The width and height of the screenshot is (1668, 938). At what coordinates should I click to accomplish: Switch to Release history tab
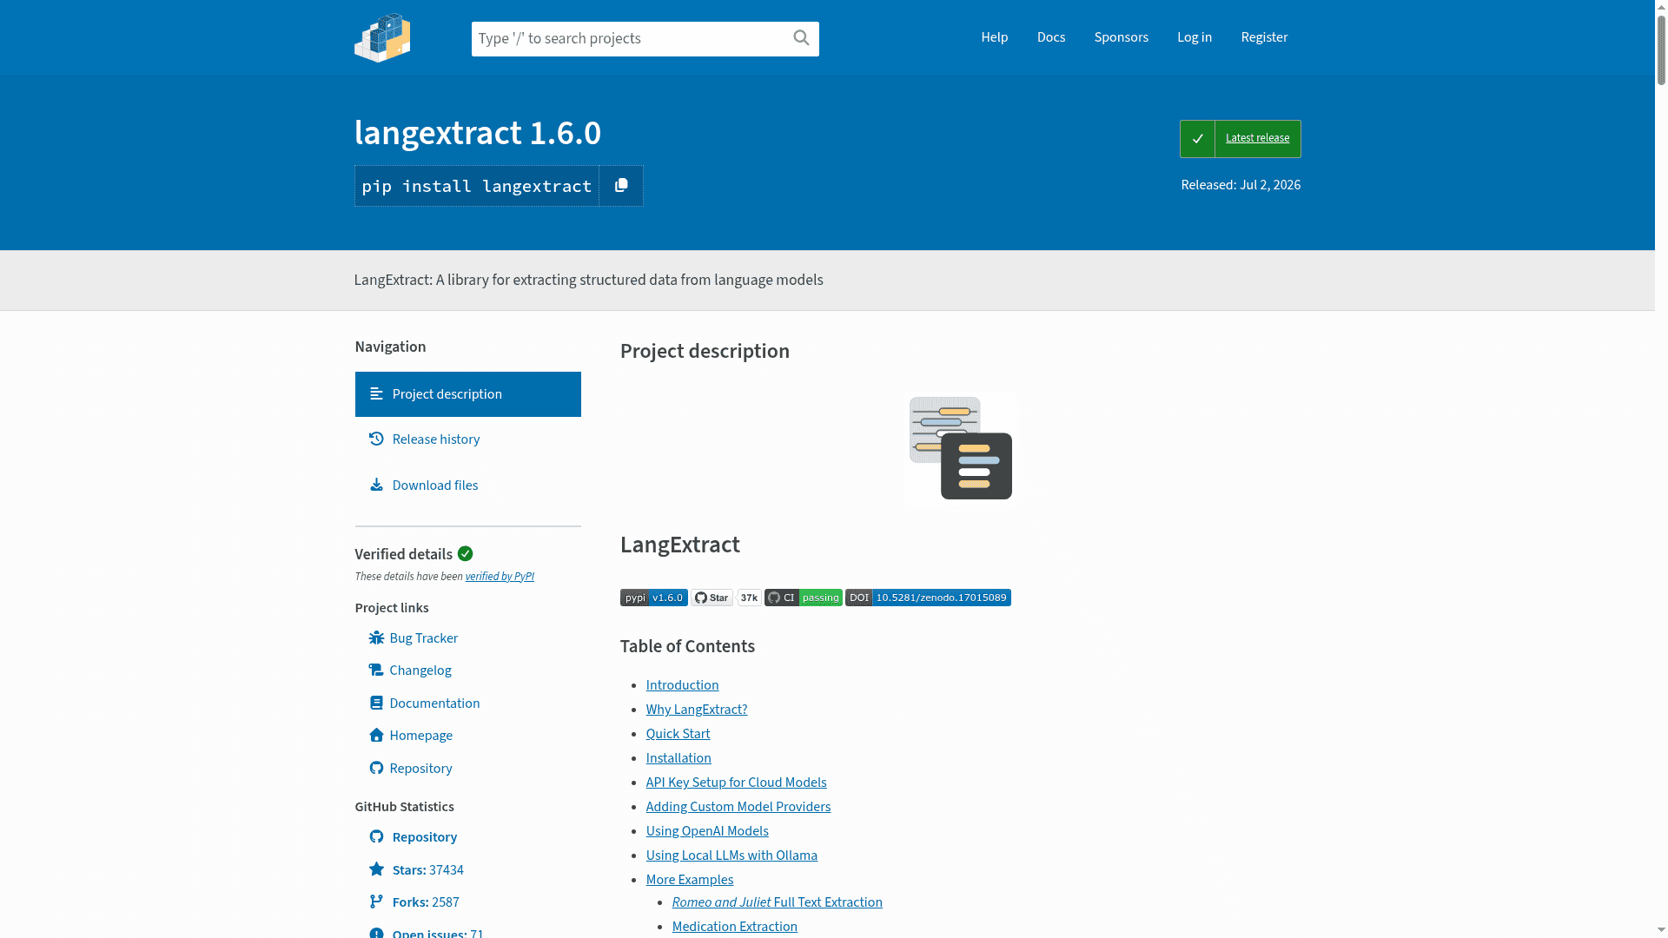click(468, 439)
